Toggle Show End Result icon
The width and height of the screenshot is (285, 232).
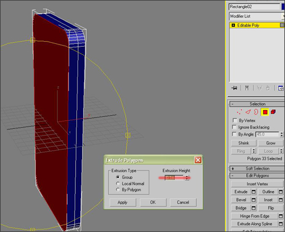(247, 88)
